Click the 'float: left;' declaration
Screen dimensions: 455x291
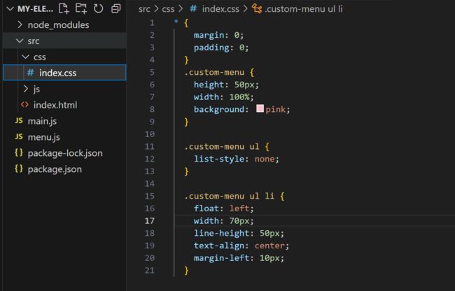point(224,208)
